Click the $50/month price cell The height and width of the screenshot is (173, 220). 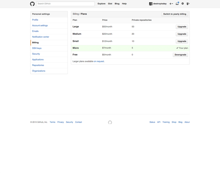click(107, 27)
